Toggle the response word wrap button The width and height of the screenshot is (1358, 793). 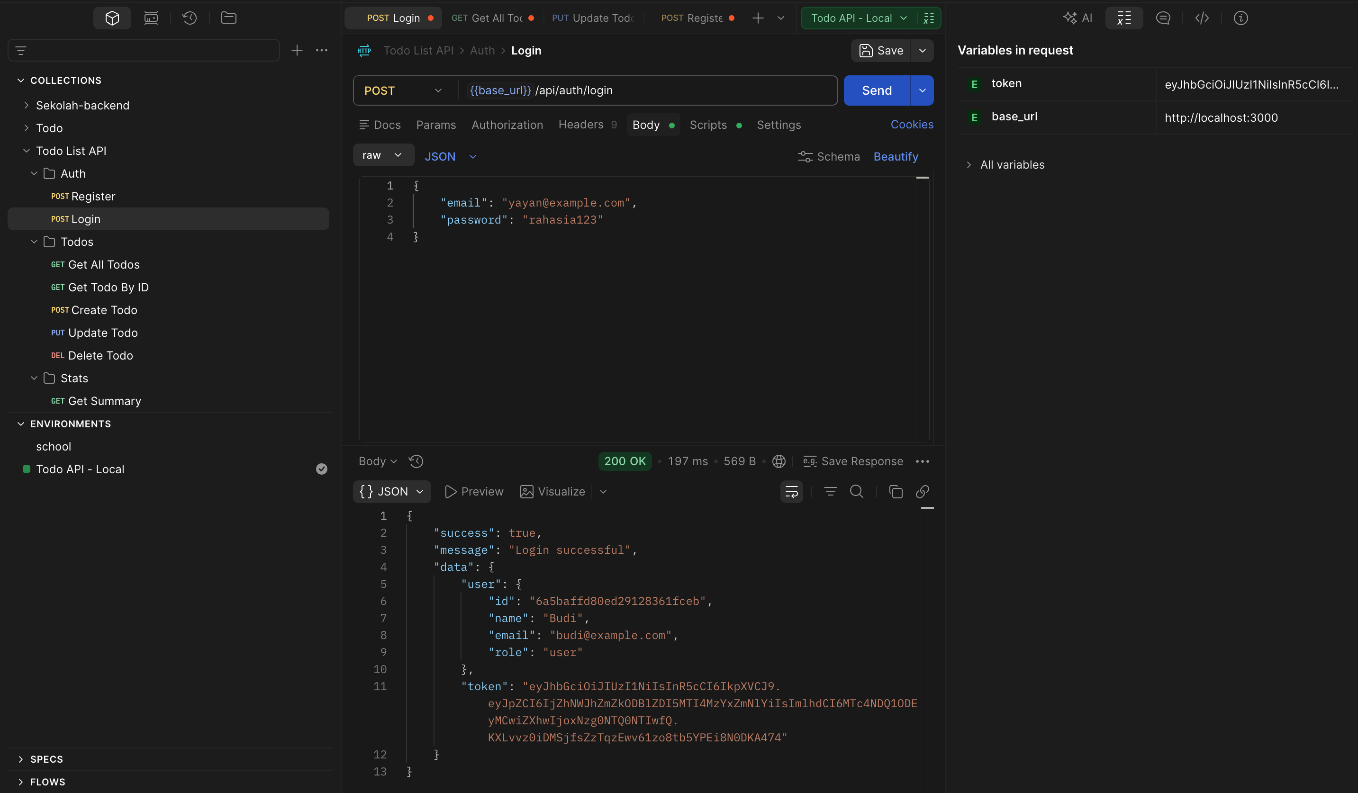click(x=791, y=491)
